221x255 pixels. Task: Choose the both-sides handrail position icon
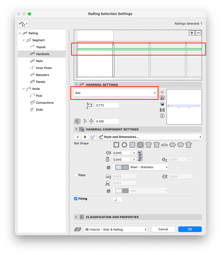coord(91,121)
